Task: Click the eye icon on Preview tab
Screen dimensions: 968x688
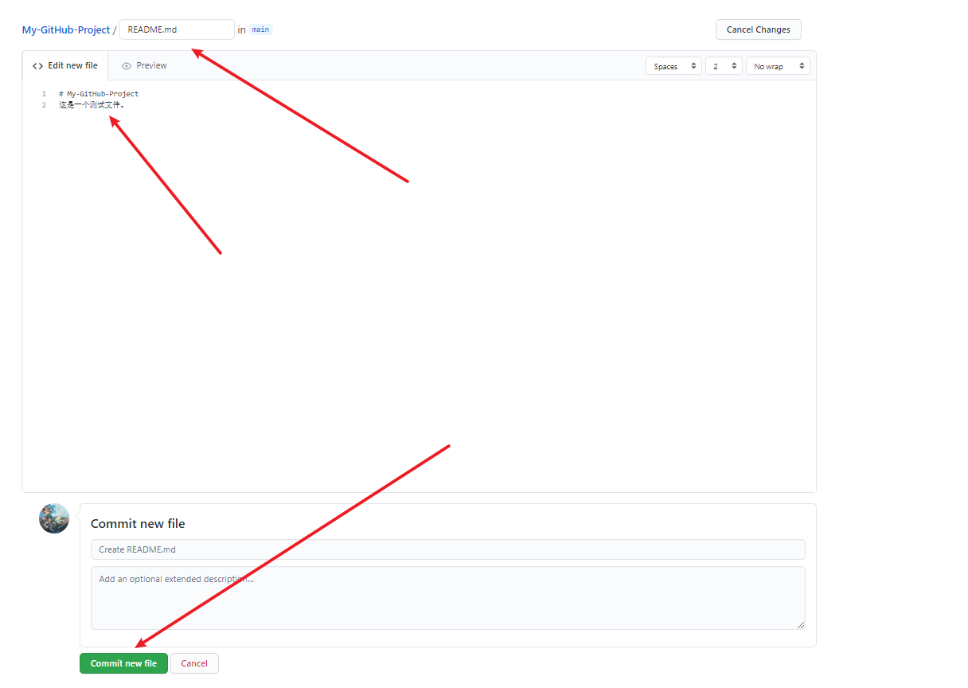Action: tap(126, 66)
